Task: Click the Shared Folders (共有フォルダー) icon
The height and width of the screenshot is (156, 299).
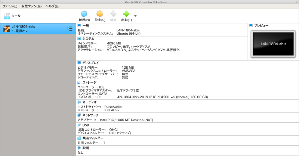Action: [x=79, y=138]
